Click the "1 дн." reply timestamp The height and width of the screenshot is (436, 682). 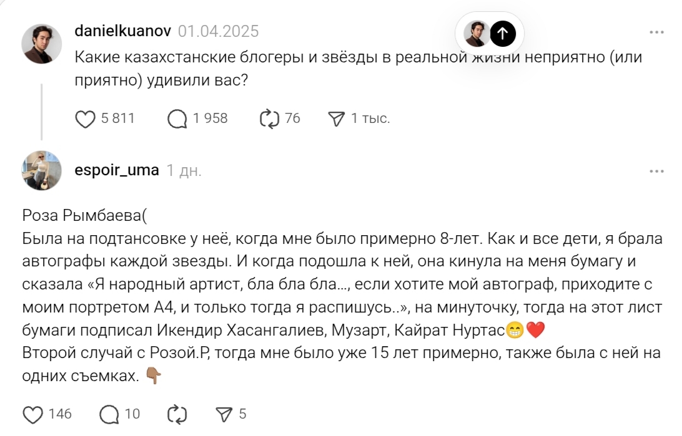click(184, 170)
